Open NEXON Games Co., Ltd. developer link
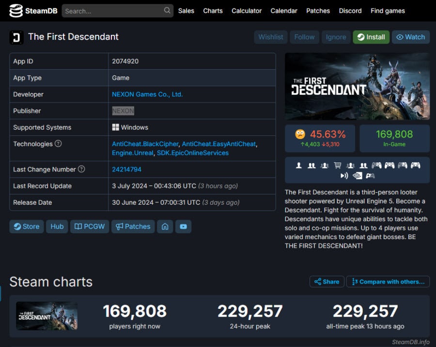The width and height of the screenshot is (436, 347). (x=147, y=94)
